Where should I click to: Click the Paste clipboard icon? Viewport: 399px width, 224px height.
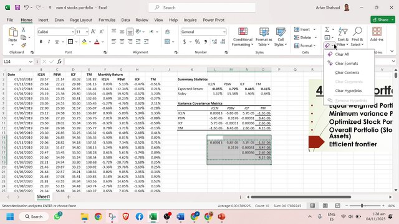12,32
